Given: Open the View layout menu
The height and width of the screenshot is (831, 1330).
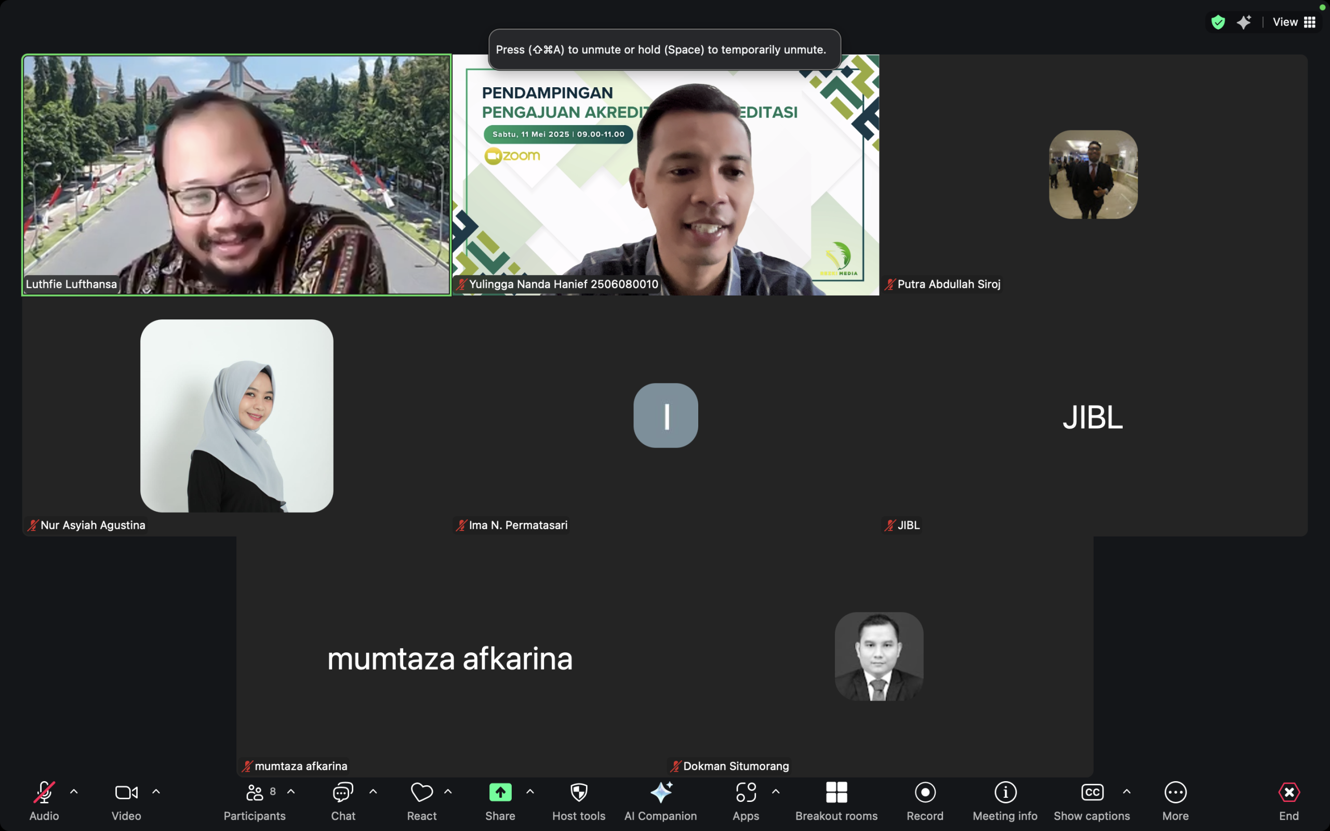Looking at the screenshot, I should pos(1294,22).
